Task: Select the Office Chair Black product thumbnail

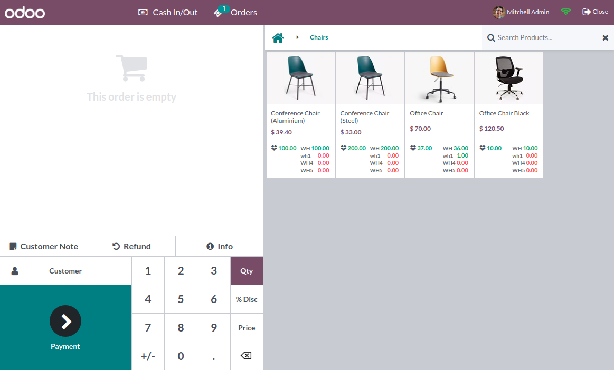Action: point(508,77)
